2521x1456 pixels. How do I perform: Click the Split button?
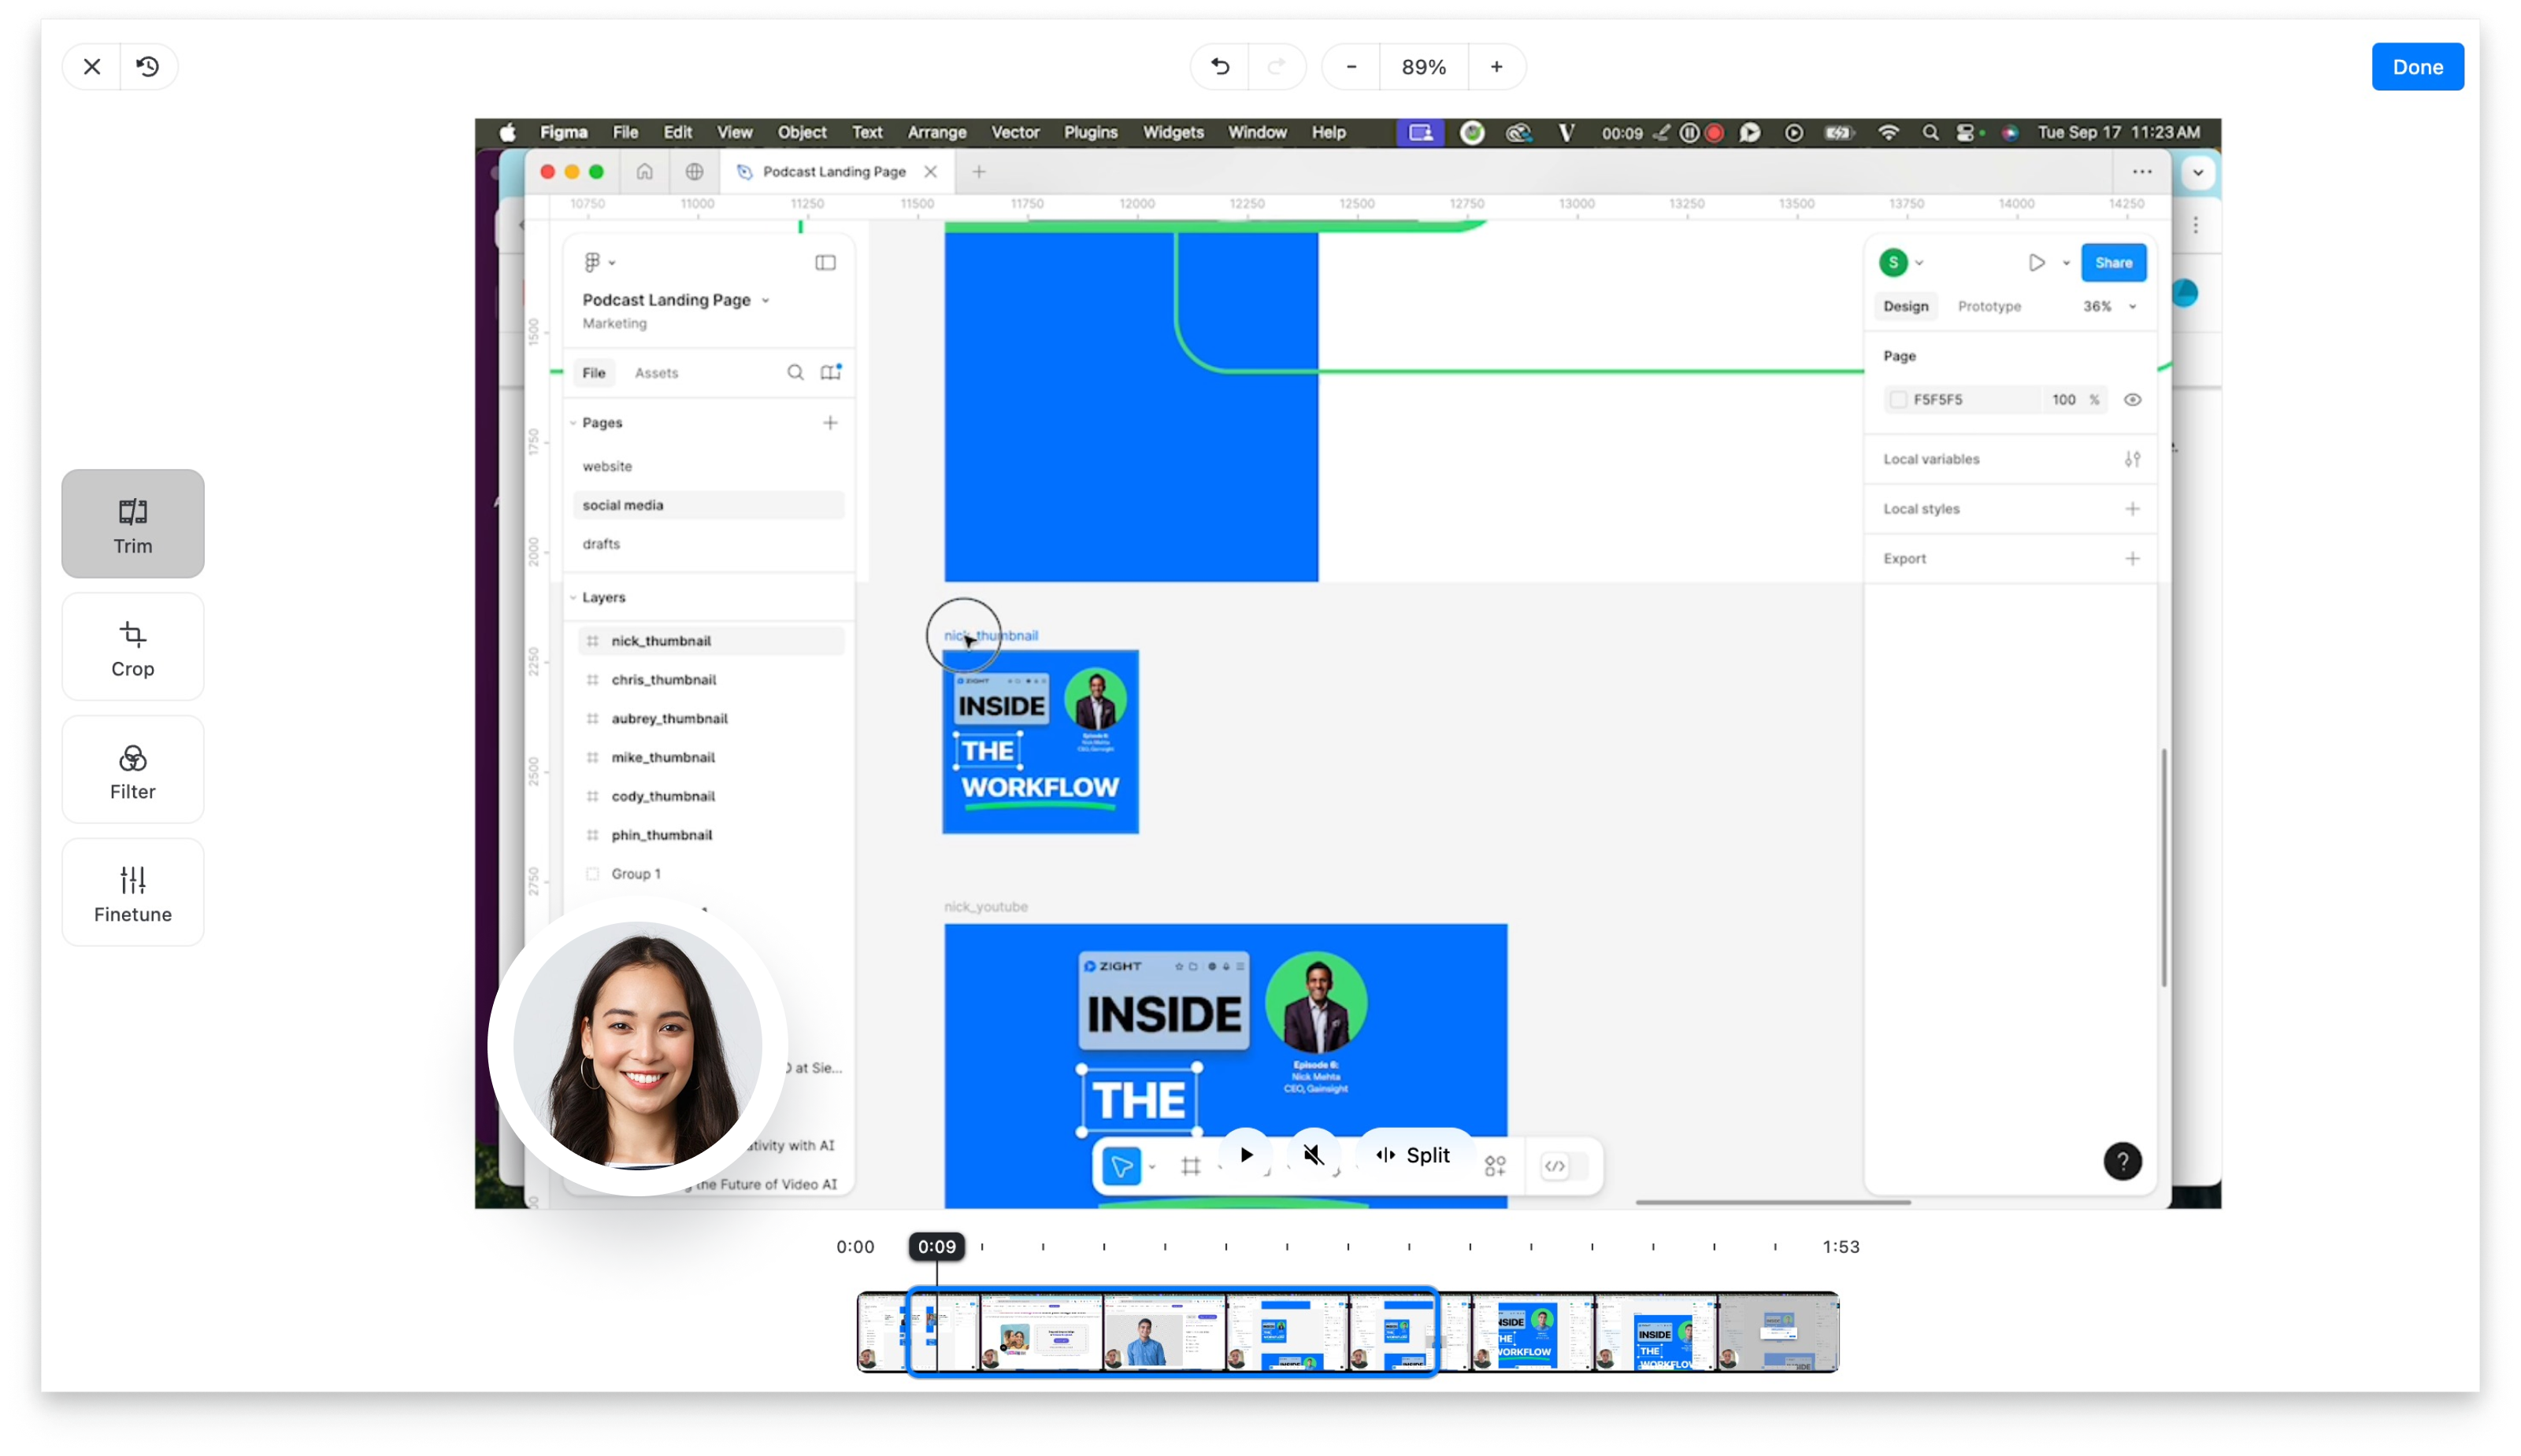(x=1414, y=1155)
